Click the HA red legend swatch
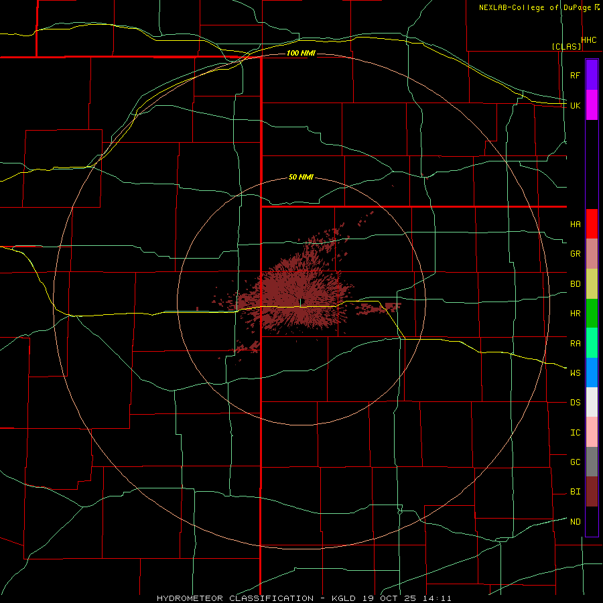Screen dimensions: 603x603 (x=592, y=224)
